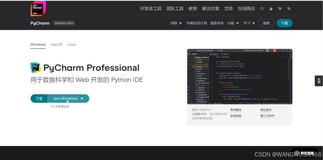Open 安装说明 link
Image resolution: width=323 pixels, height=160 pixels.
pyautogui.click(x=236, y=116)
